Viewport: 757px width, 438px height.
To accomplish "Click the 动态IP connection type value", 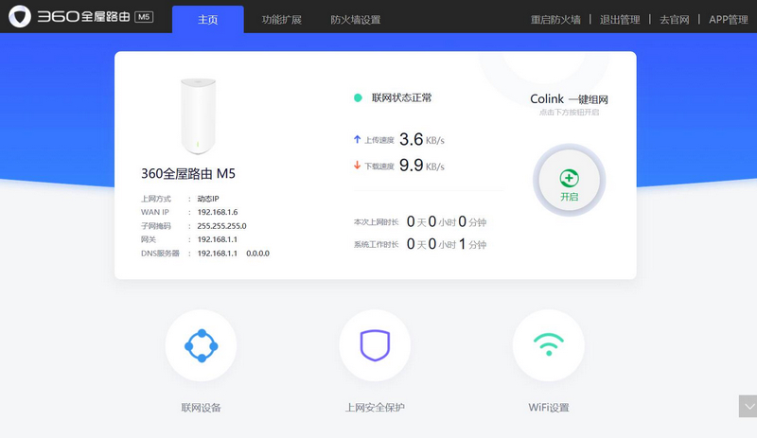I will [x=208, y=199].
